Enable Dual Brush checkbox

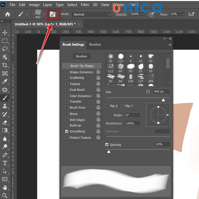[67, 90]
